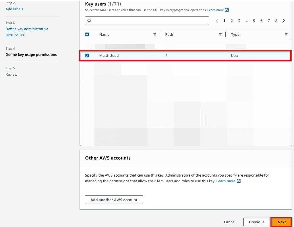294x227 pixels.
Task: Check the row checkbox above Multi-cloud entry
Action: coord(87,46)
